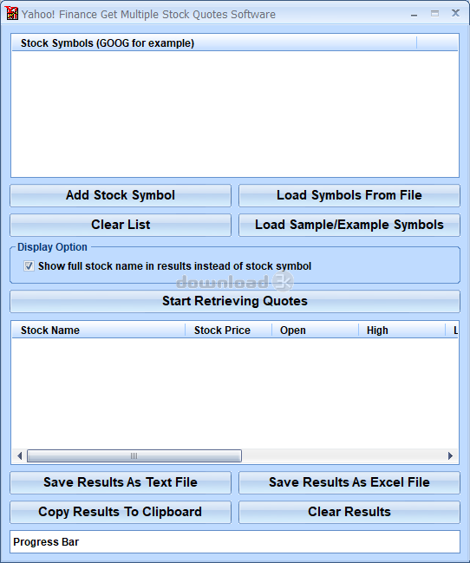Save Results As Excel File
470x563 pixels.
click(x=349, y=482)
